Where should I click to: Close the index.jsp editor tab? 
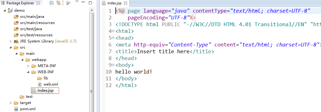(126, 3)
